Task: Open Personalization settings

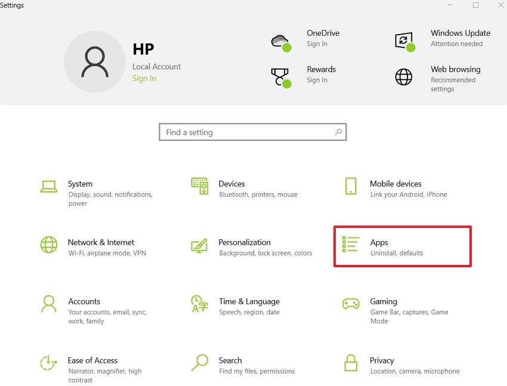Action: (x=245, y=242)
